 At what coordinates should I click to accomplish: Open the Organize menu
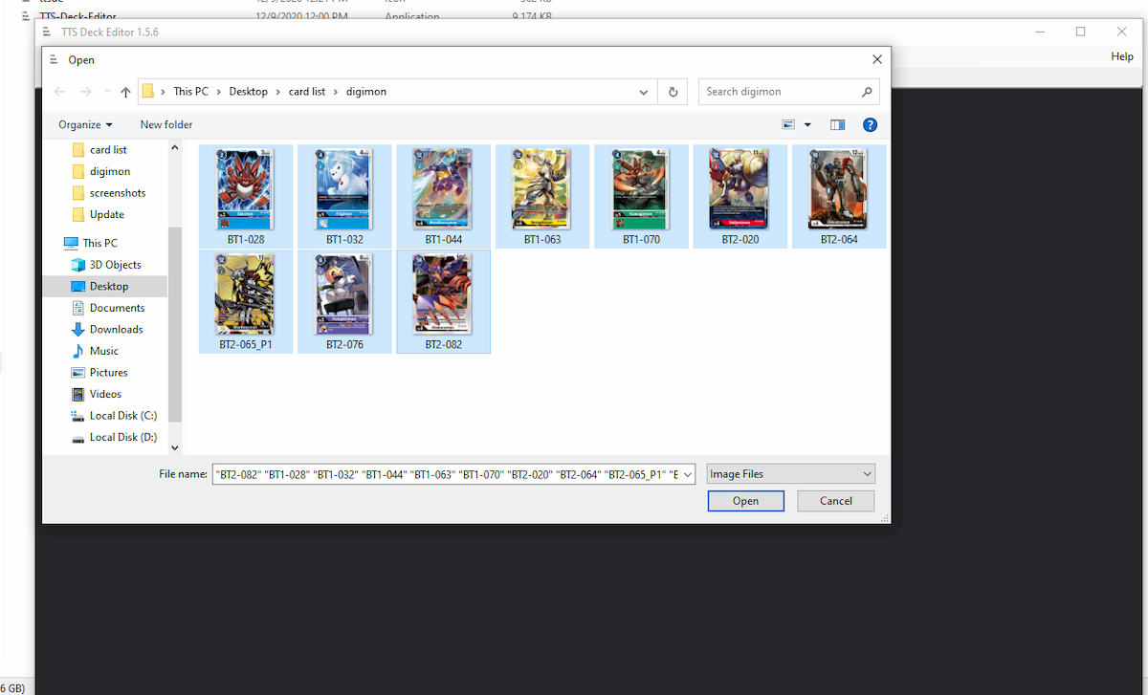pos(84,124)
